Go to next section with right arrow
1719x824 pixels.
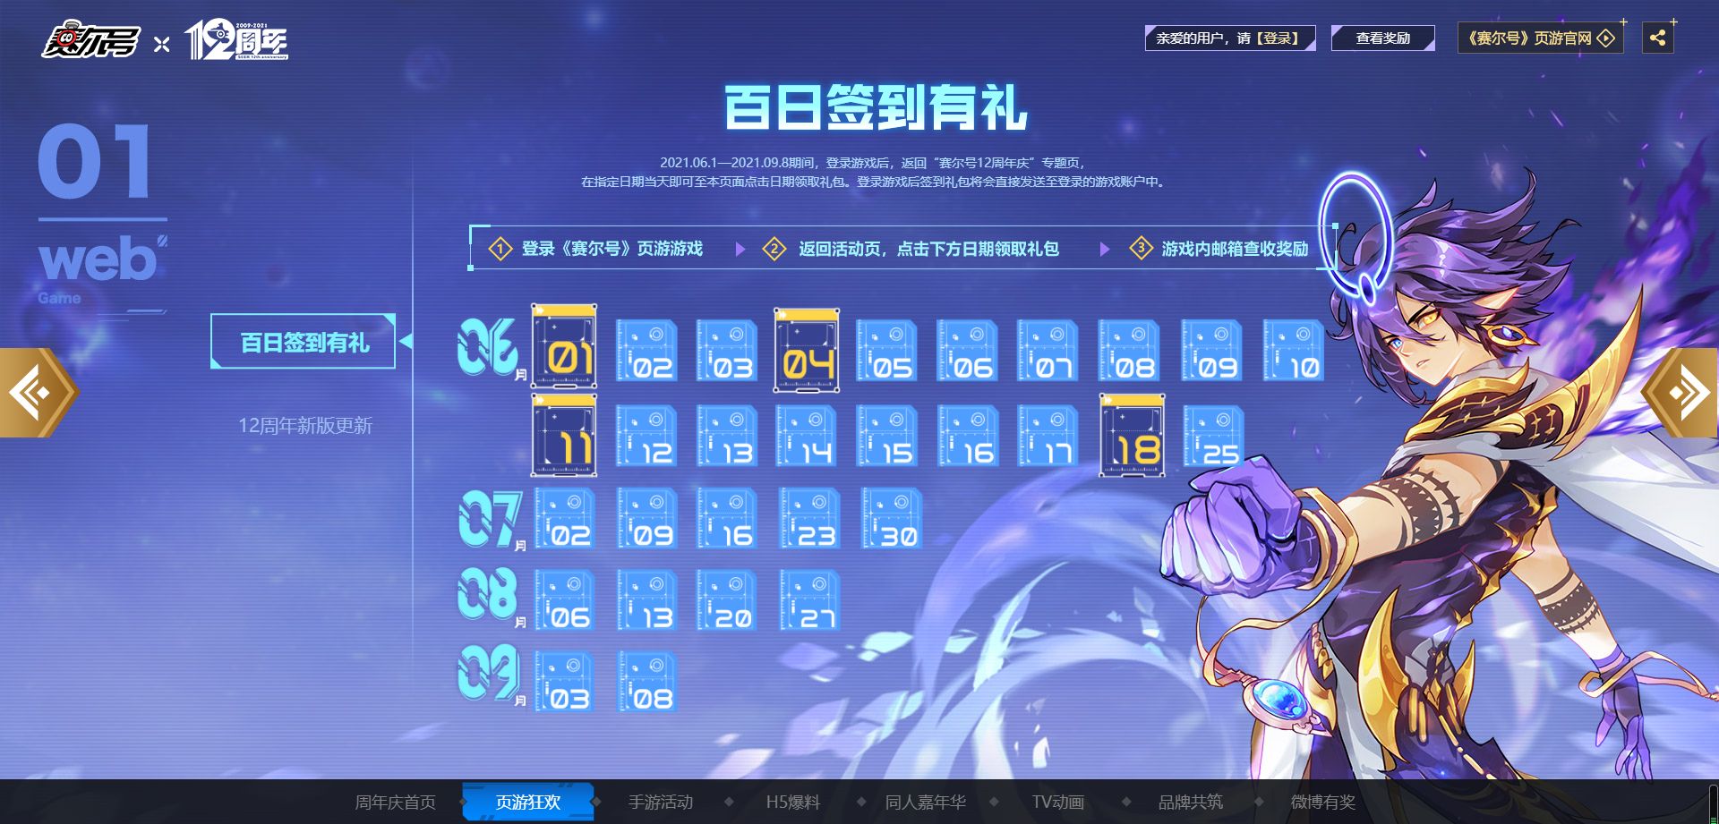[1681, 393]
